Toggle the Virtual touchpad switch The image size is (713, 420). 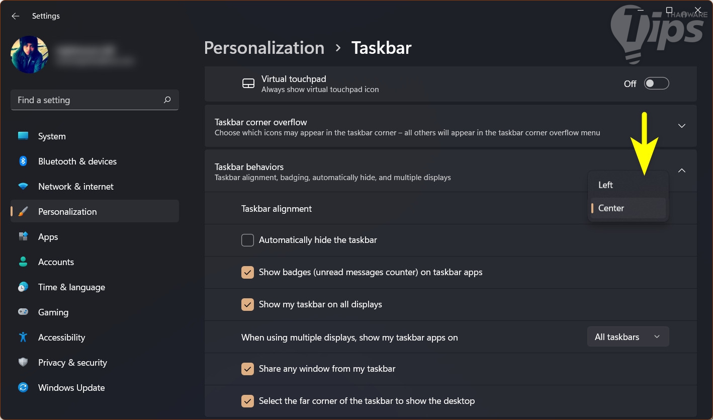[x=656, y=83]
